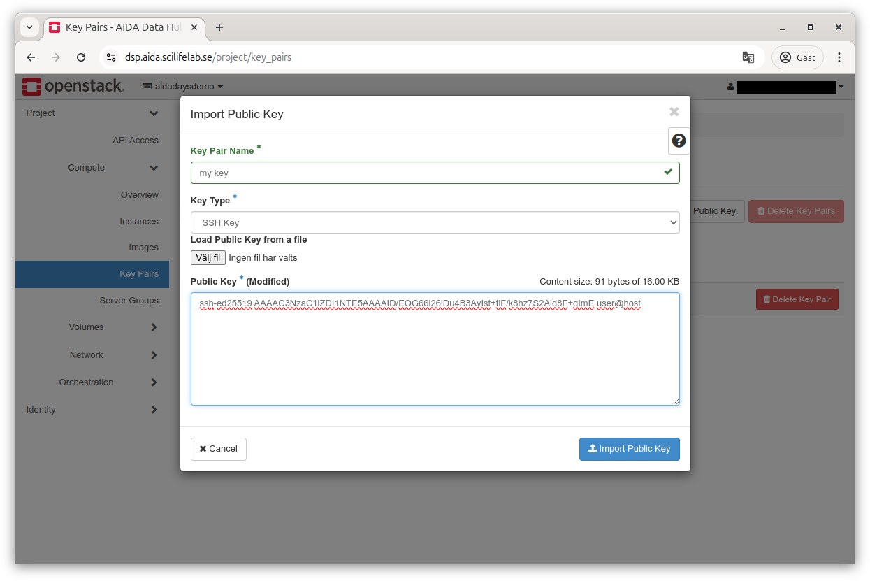
Task: Select Key Pairs in sidebar
Action: tap(92, 274)
